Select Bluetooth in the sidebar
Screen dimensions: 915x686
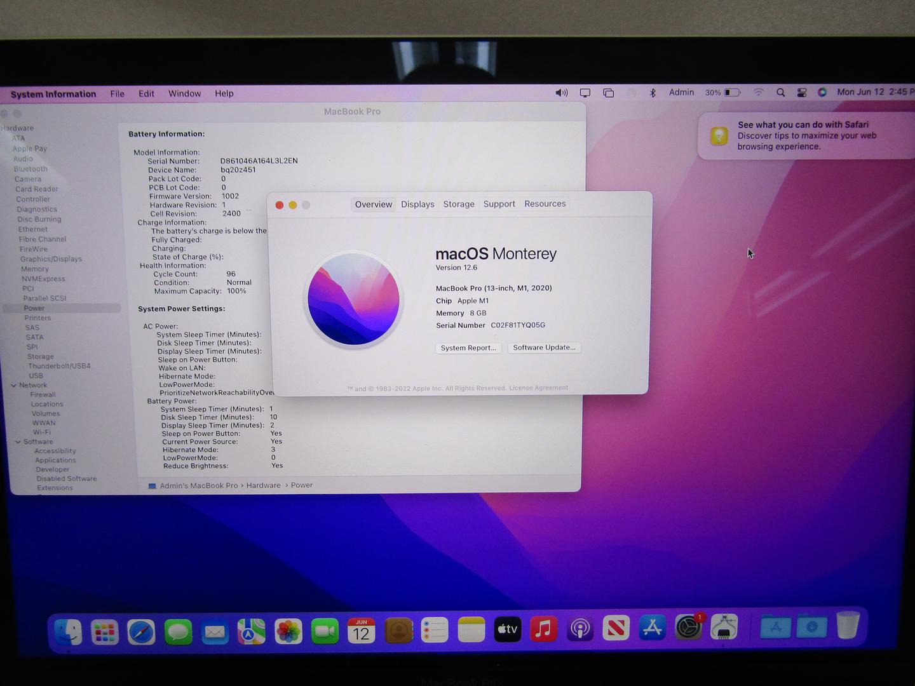(x=30, y=169)
